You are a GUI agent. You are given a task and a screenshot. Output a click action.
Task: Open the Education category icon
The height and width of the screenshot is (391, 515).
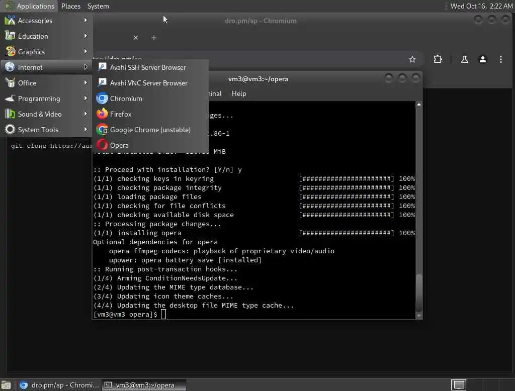click(10, 36)
